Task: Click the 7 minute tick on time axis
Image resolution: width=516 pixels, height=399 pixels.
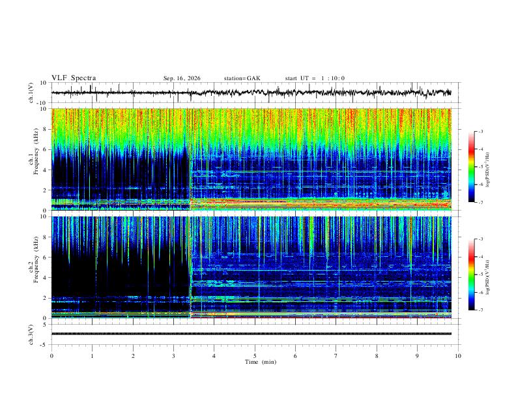Action: (x=336, y=356)
